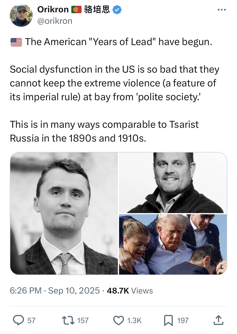Open the top-right bearded man photo

173,183
